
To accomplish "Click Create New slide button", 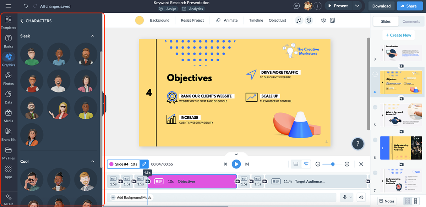I will click(x=398, y=35).
